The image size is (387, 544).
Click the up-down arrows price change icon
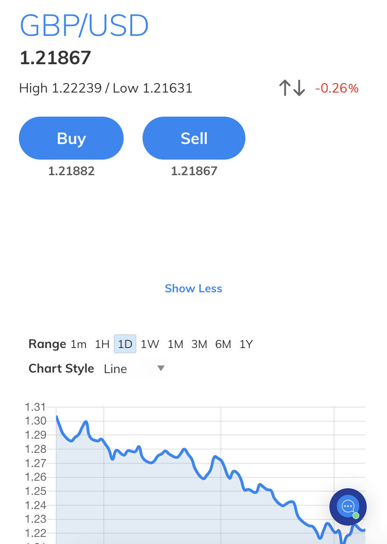coord(291,88)
